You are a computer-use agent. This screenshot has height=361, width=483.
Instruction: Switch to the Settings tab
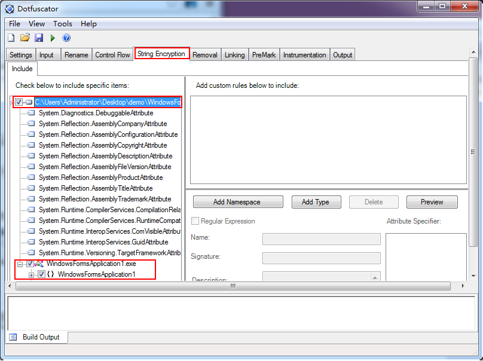point(21,55)
